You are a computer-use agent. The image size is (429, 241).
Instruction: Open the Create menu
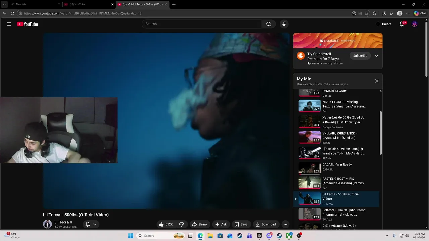pyautogui.click(x=384, y=24)
